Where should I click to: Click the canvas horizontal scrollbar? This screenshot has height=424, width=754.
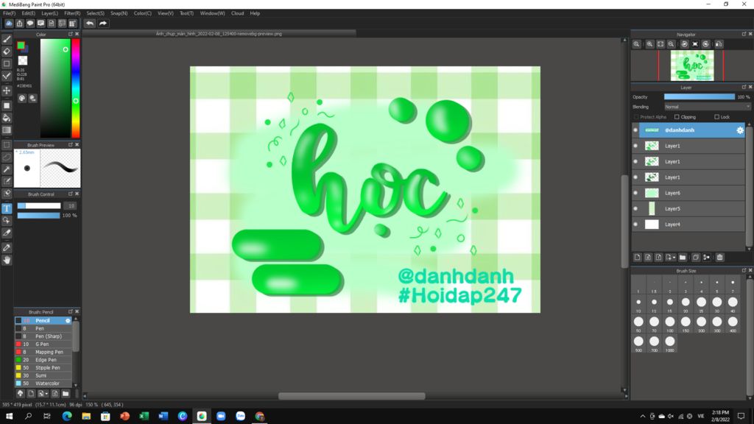351,396
